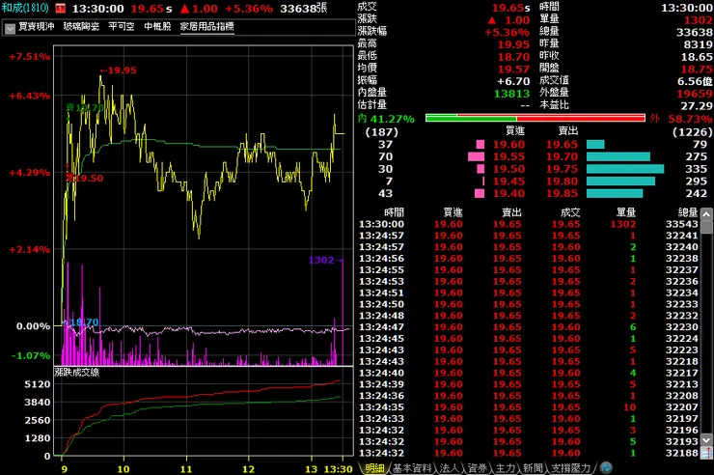Click the 買賣現沖 label
The image size is (714, 475).
point(37,26)
